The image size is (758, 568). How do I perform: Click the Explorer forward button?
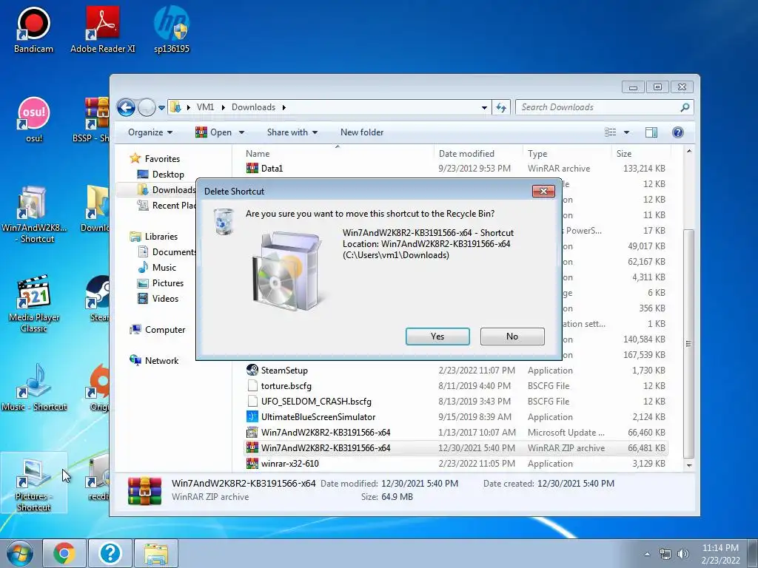[x=147, y=107]
